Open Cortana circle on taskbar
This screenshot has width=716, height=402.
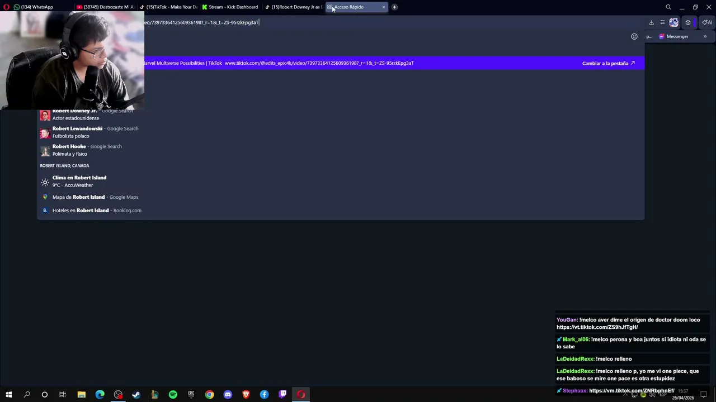(x=44, y=395)
